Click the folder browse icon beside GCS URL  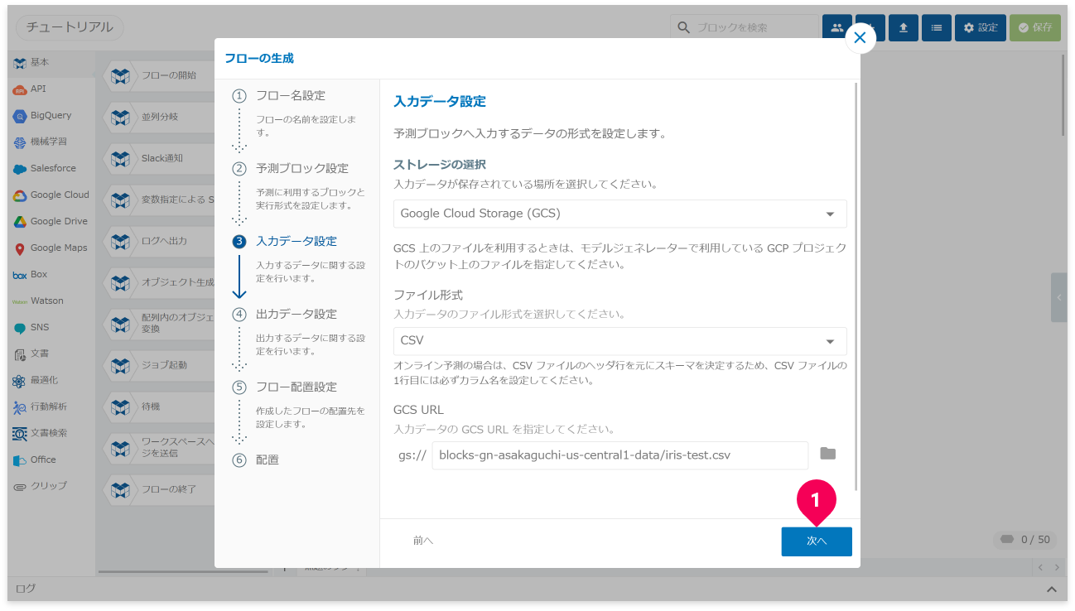(828, 454)
